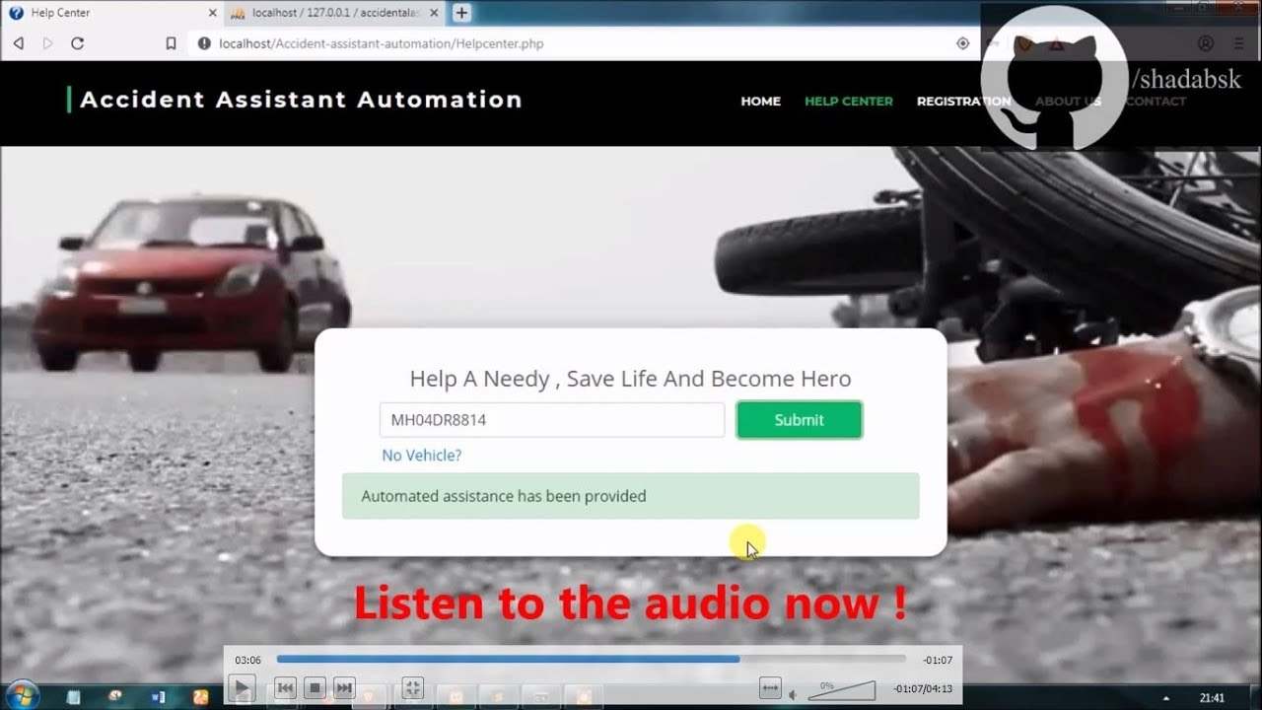Image resolution: width=1262 pixels, height=710 pixels.
Task: Close the Help Center tab
Action: point(212,13)
